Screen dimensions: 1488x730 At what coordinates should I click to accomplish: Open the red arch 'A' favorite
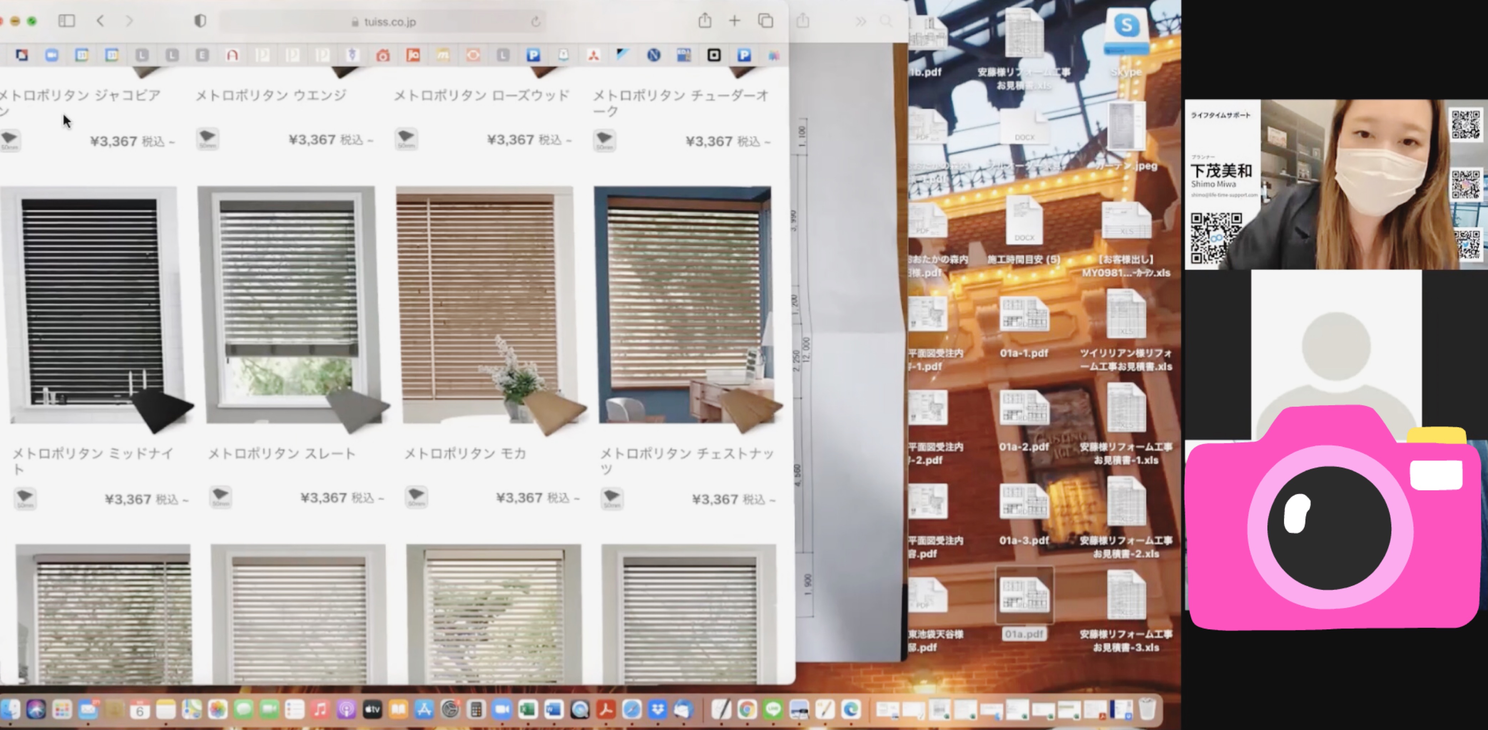[232, 55]
